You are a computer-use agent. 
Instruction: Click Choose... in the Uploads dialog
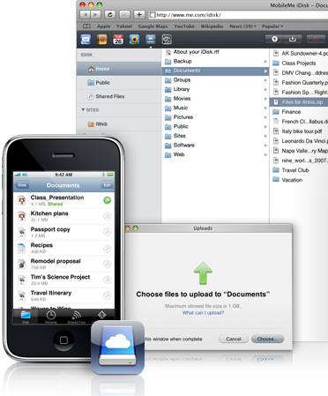point(267,339)
